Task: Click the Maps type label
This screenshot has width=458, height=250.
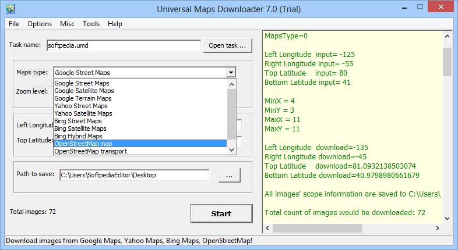Action: pyautogui.click(x=32, y=72)
